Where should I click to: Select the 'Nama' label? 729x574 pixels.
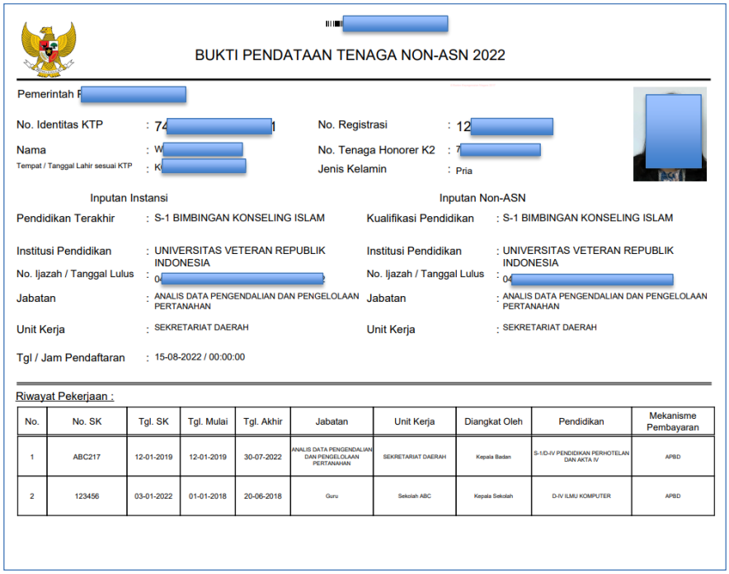[31, 150]
